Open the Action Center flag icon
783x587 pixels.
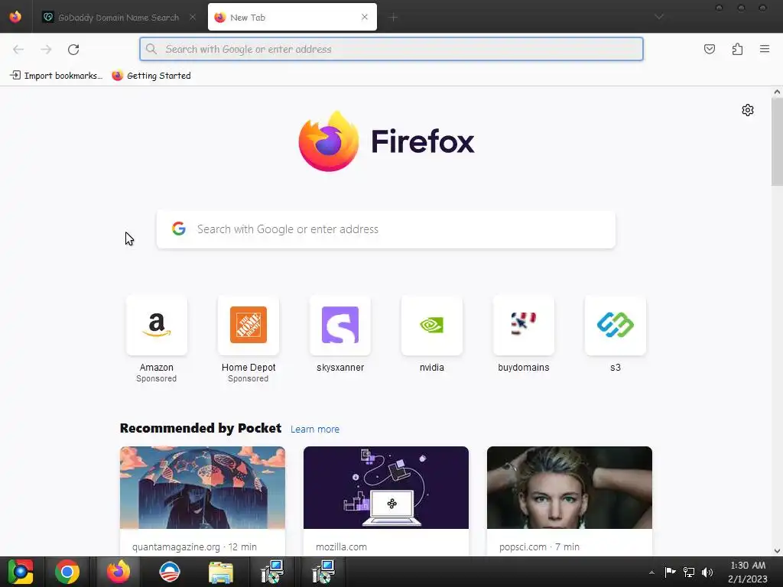tap(670, 572)
